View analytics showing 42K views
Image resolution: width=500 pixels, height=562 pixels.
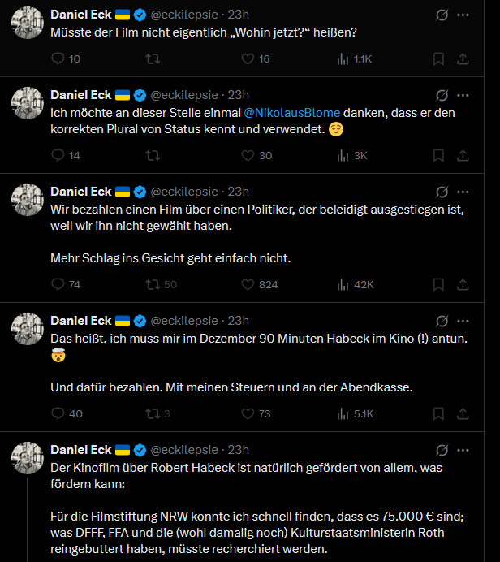[x=354, y=284]
